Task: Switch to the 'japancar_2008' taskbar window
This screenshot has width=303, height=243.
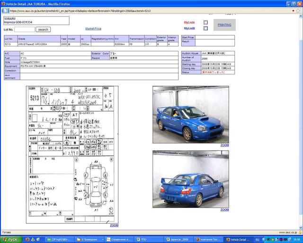Action: click(179, 240)
